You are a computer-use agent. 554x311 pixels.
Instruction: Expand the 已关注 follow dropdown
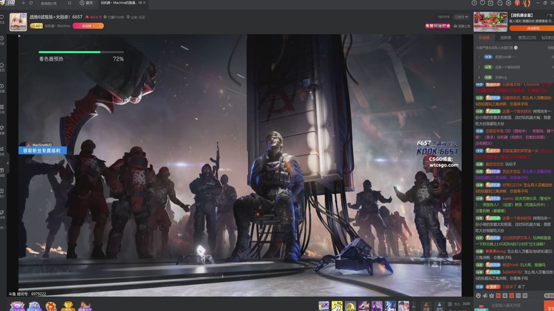tap(461, 17)
